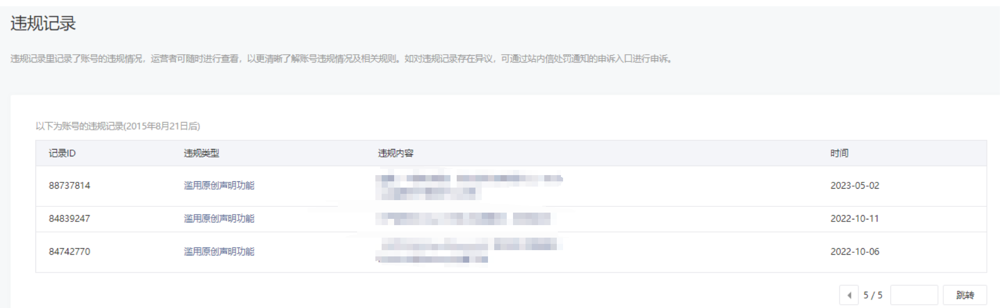
Task: Select record ID 88737814
Action: tap(69, 186)
